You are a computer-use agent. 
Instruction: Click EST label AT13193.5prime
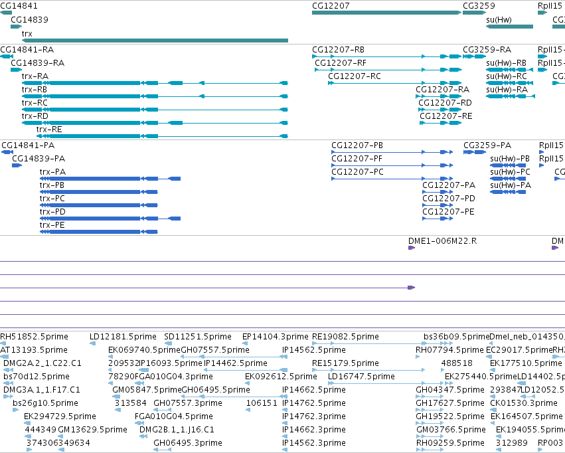(34, 350)
